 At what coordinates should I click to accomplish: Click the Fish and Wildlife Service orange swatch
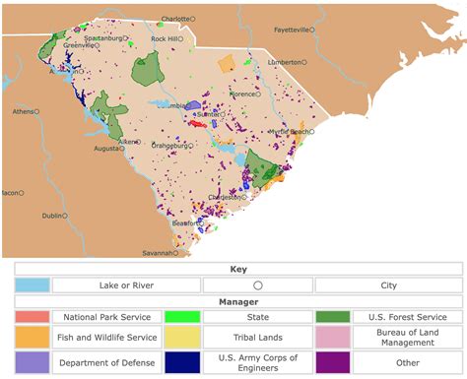click(33, 337)
